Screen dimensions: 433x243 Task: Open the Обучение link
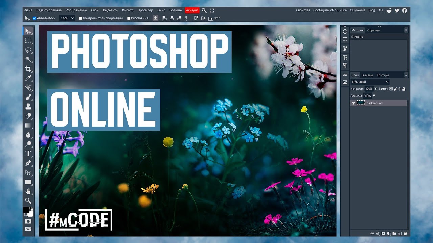point(358,10)
